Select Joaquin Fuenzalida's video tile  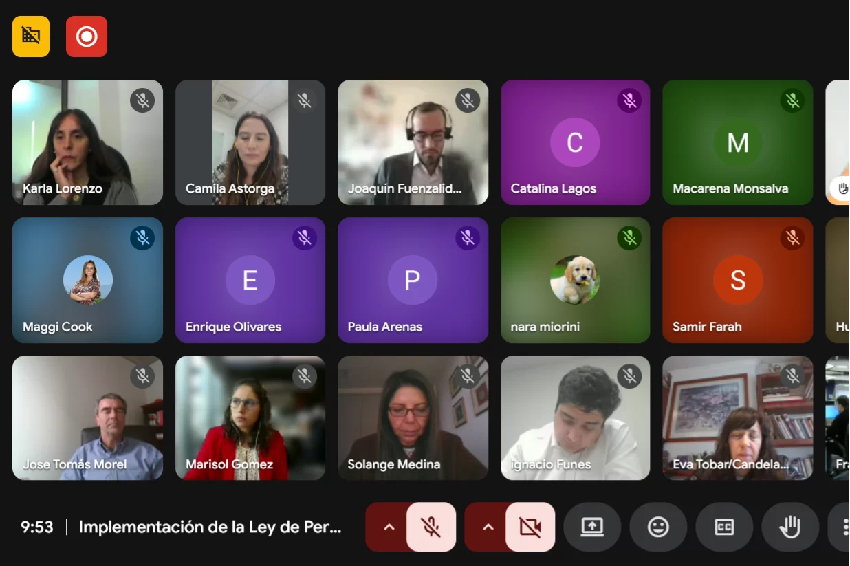[x=413, y=142]
